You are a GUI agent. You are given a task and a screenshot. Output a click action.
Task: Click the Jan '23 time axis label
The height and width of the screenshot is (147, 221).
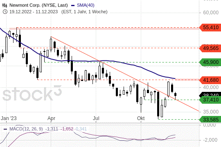(9, 118)
